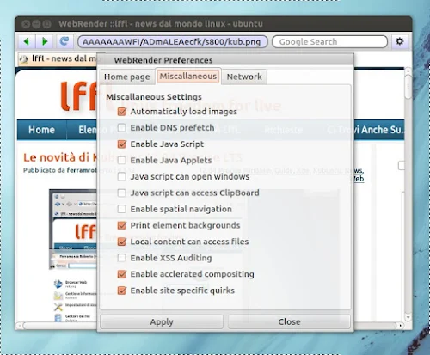The height and width of the screenshot is (355, 430).
Task: Select the lffl - news browser tab
Action: tap(58, 59)
